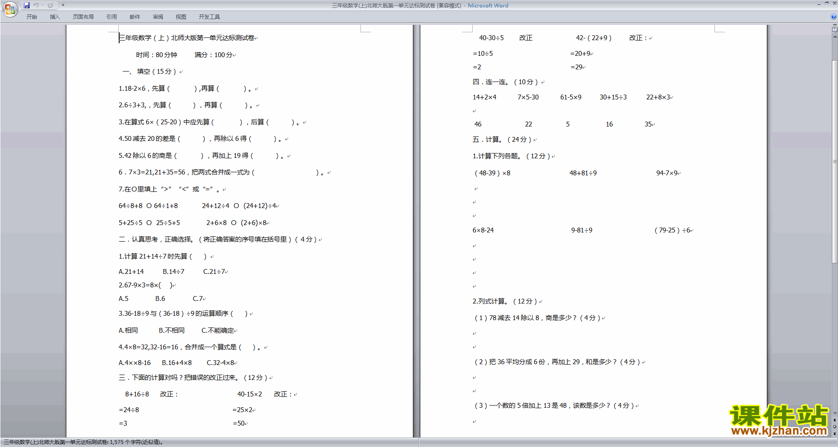
Task: Click the heading 二．认真思考，正确选择
Action: (155, 239)
